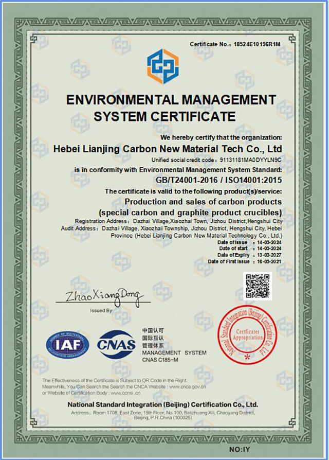Click the CNAS globe logo
This screenshot has width=329, height=460.
pos(116,344)
